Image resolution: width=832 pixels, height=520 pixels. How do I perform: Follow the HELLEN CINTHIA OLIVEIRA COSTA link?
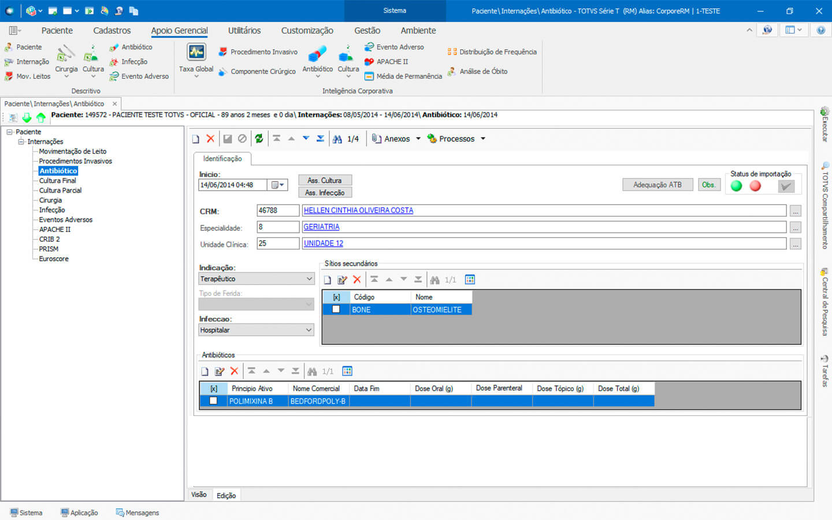(x=358, y=211)
